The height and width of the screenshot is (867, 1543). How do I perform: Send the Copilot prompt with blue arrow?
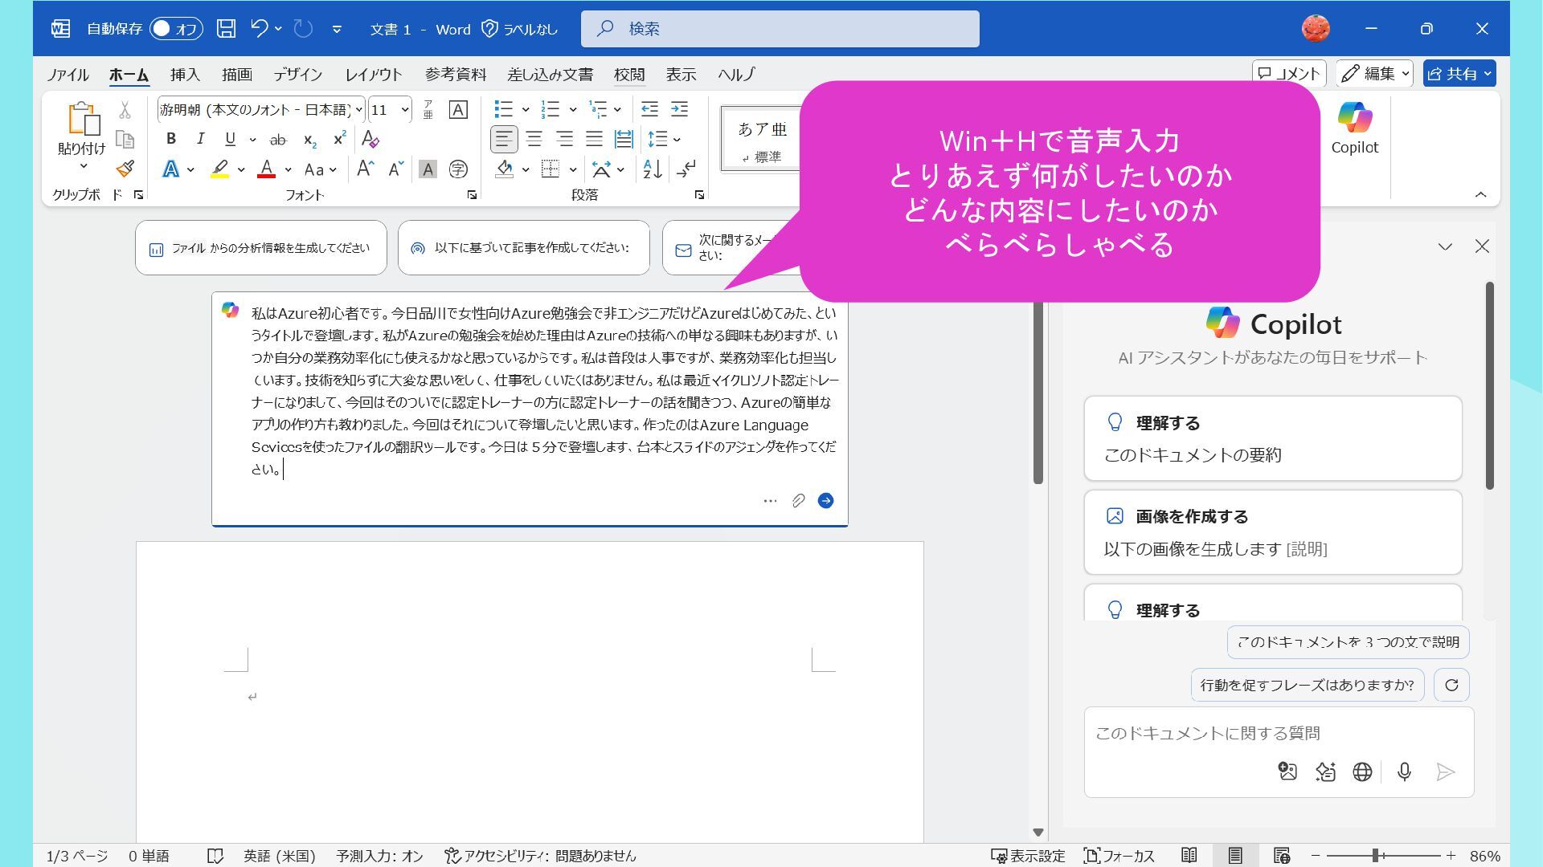825,501
